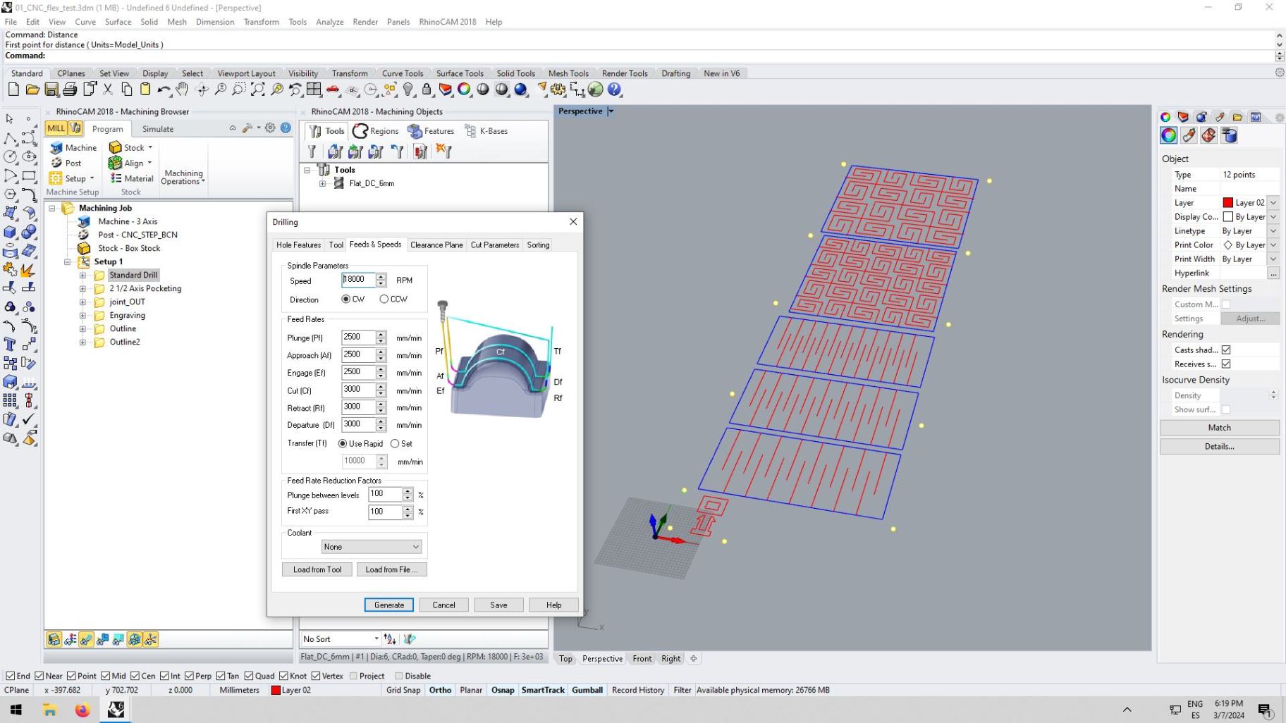
Task: Select CCW spindle direction
Action: point(384,299)
